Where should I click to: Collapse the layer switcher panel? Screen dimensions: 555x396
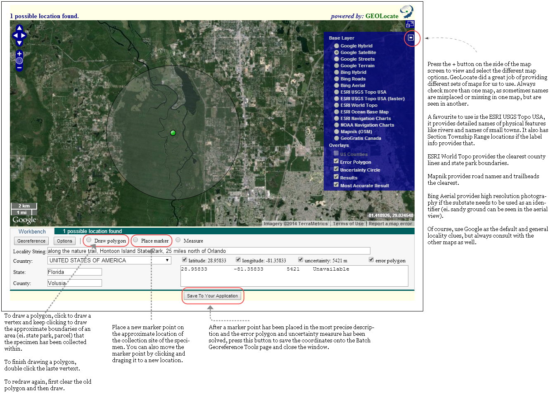pyautogui.click(x=411, y=38)
